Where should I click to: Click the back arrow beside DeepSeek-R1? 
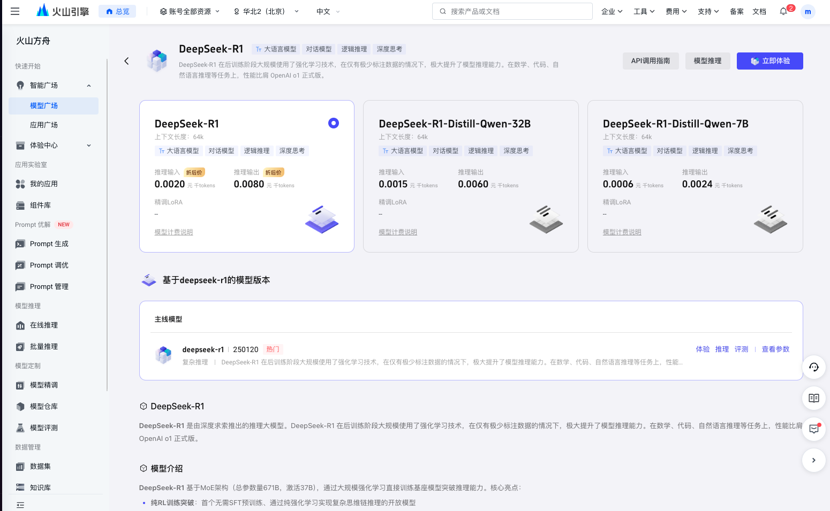(x=126, y=61)
